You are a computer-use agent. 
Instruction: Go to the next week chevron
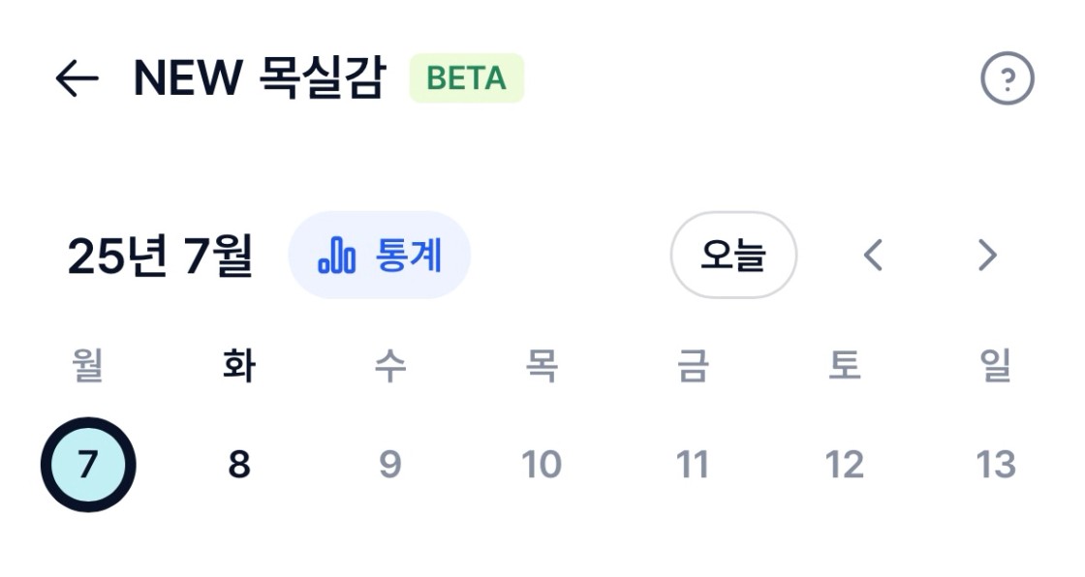coord(987,256)
